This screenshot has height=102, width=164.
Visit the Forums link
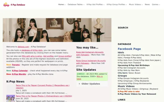point(16,65)
